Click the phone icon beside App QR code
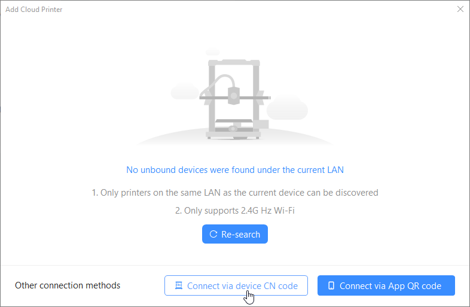Screen dimensions: 470x307 point(331,286)
